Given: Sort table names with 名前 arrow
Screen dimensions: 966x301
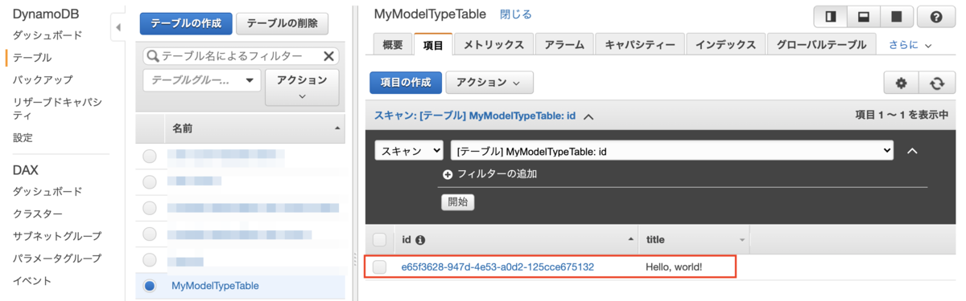Looking at the screenshot, I should (x=337, y=128).
